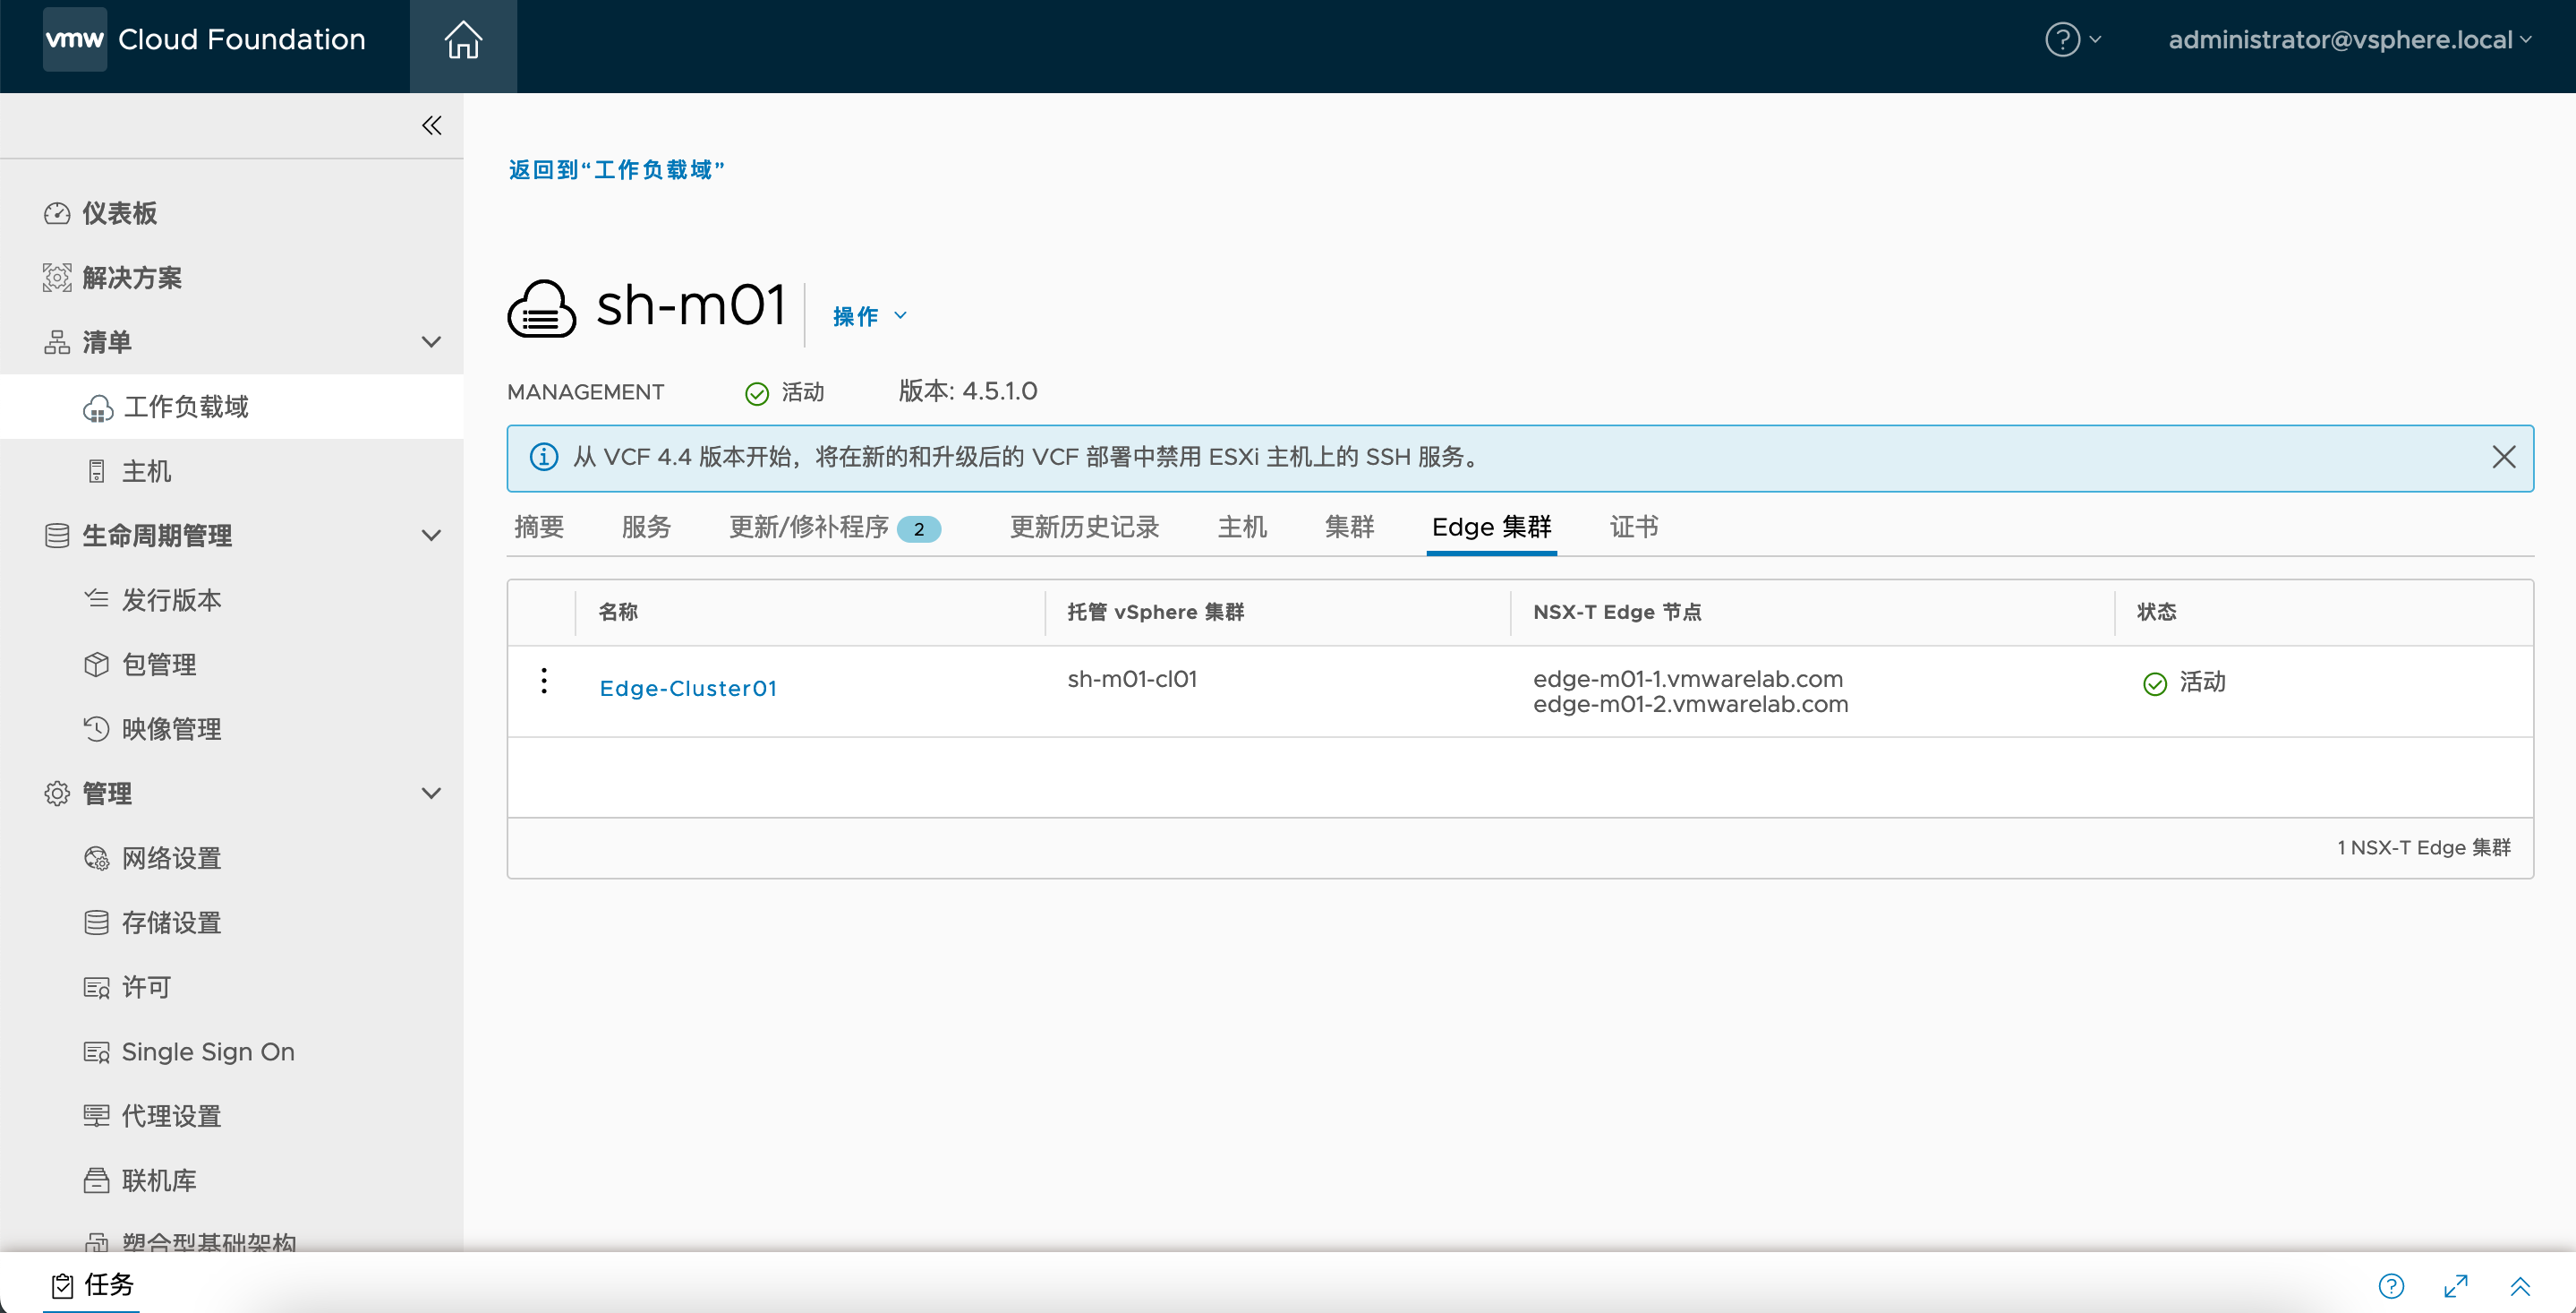
Task: Click the VMware vmw logo
Action: (x=75, y=40)
